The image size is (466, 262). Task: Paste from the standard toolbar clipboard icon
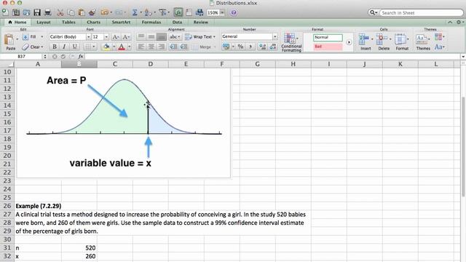pos(82,12)
